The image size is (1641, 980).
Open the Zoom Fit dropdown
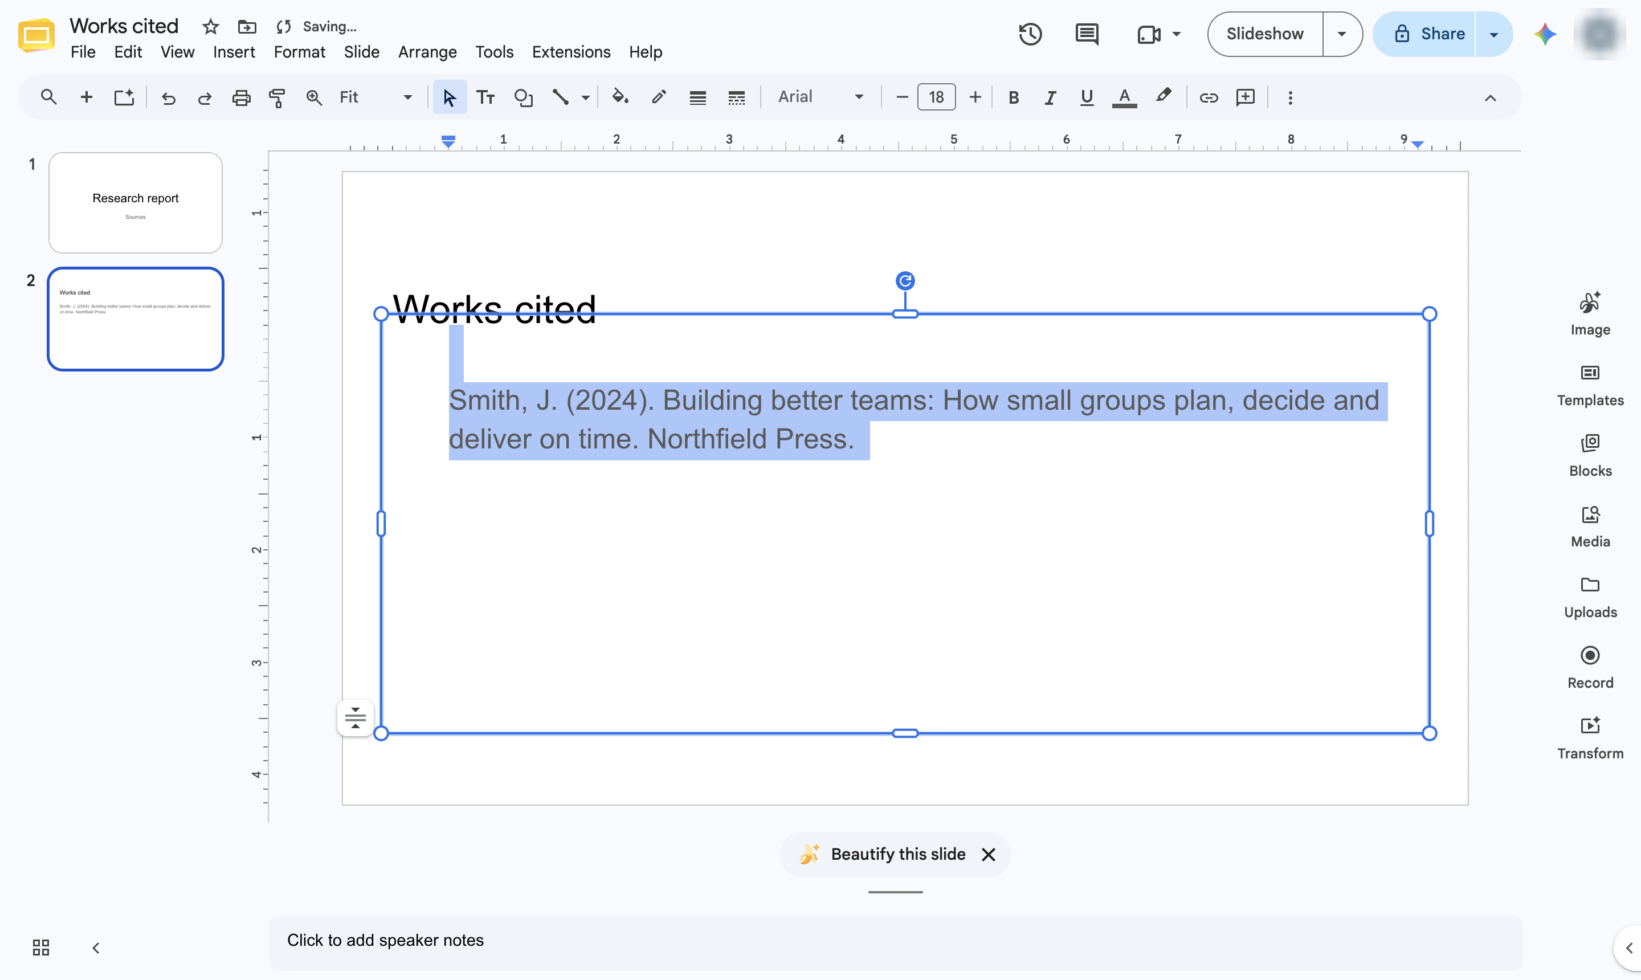click(x=375, y=97)
